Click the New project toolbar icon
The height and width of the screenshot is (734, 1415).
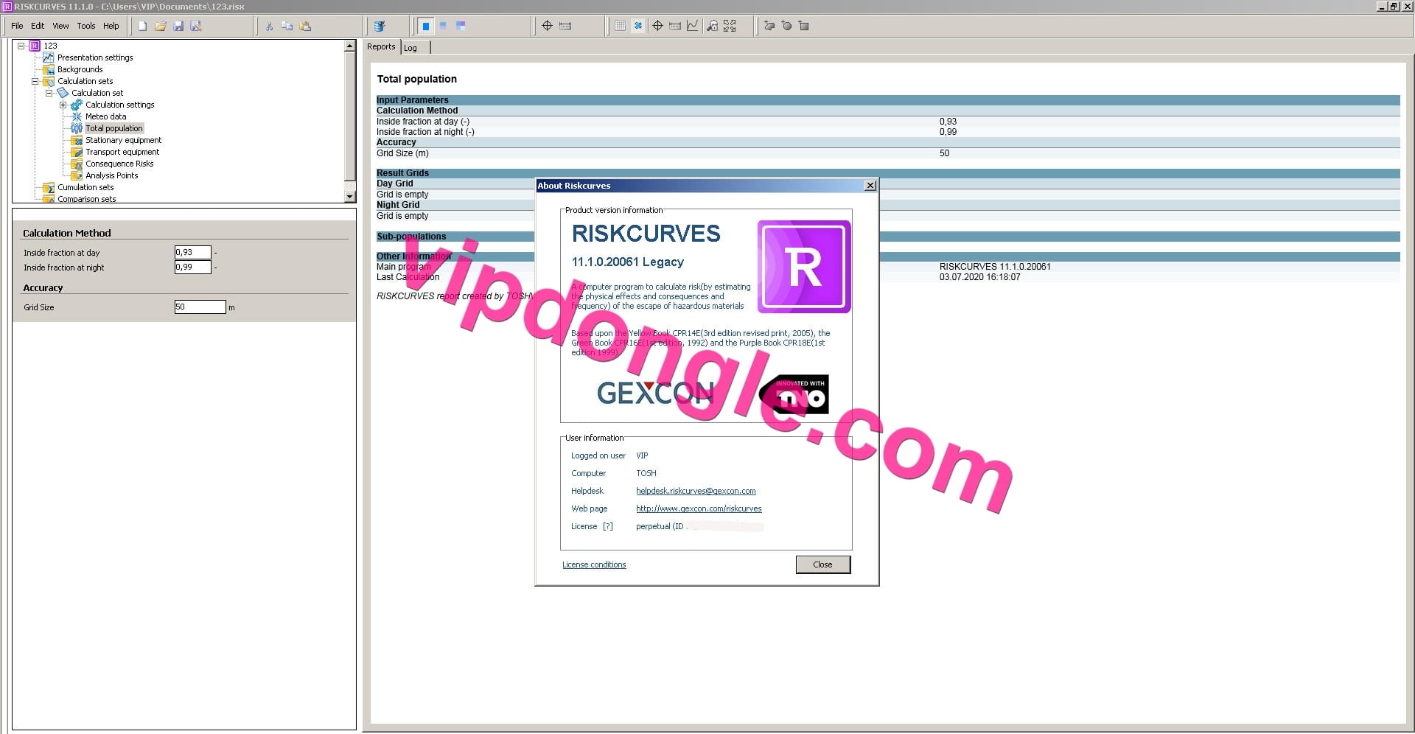click(x=142, y=26)
